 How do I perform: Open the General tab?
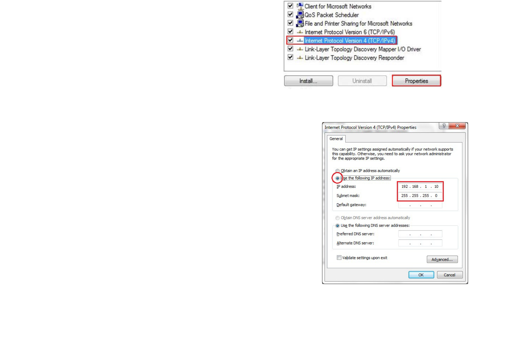click(x=336, y=139)
